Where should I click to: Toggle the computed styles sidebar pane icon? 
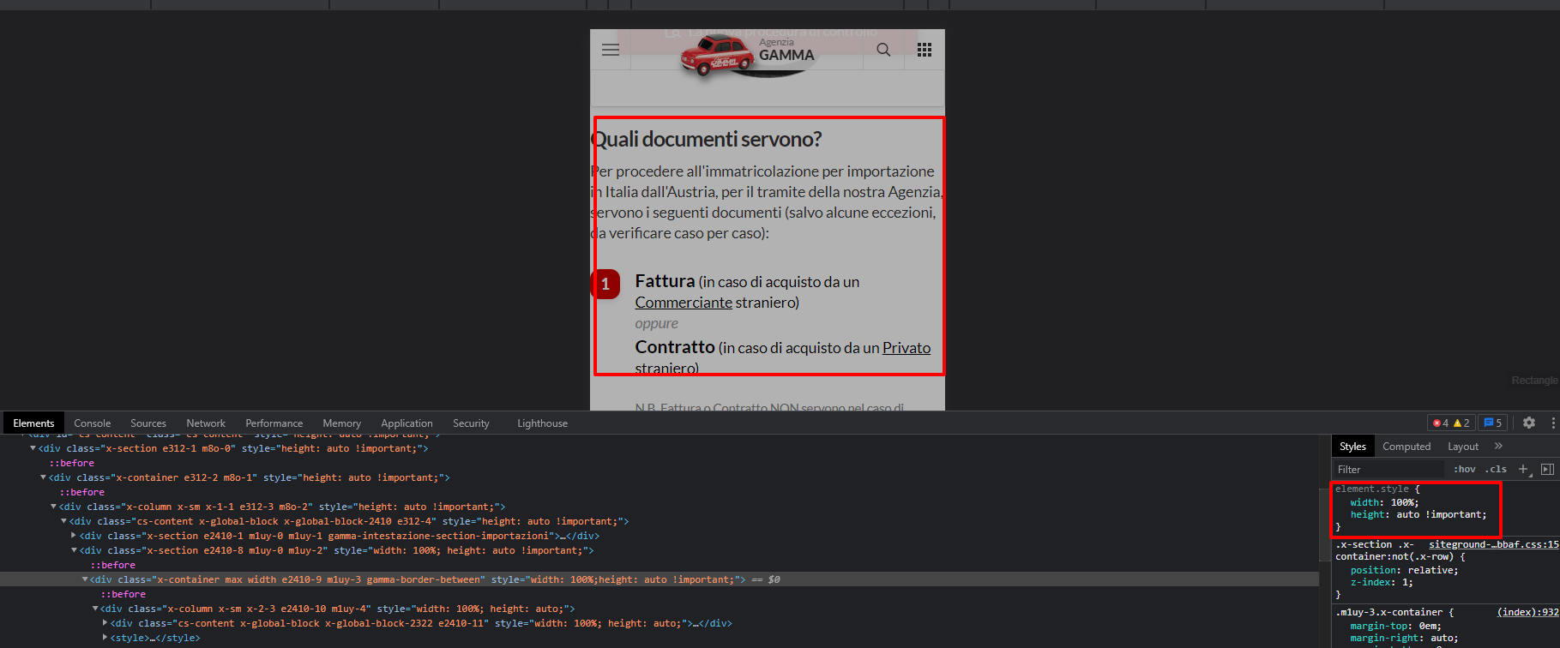click(x=1547, y=469)
